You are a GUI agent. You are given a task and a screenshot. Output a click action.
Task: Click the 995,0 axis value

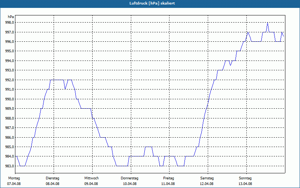(9, 51)
